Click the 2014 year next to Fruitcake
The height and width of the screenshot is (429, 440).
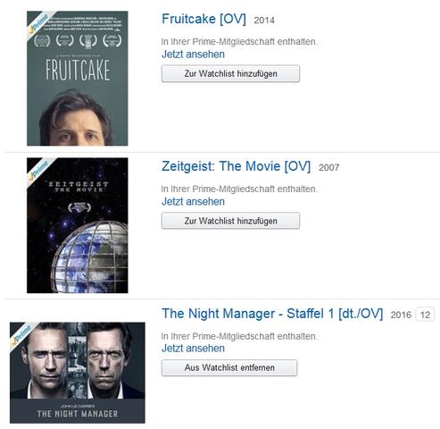(x=264, y=21)
